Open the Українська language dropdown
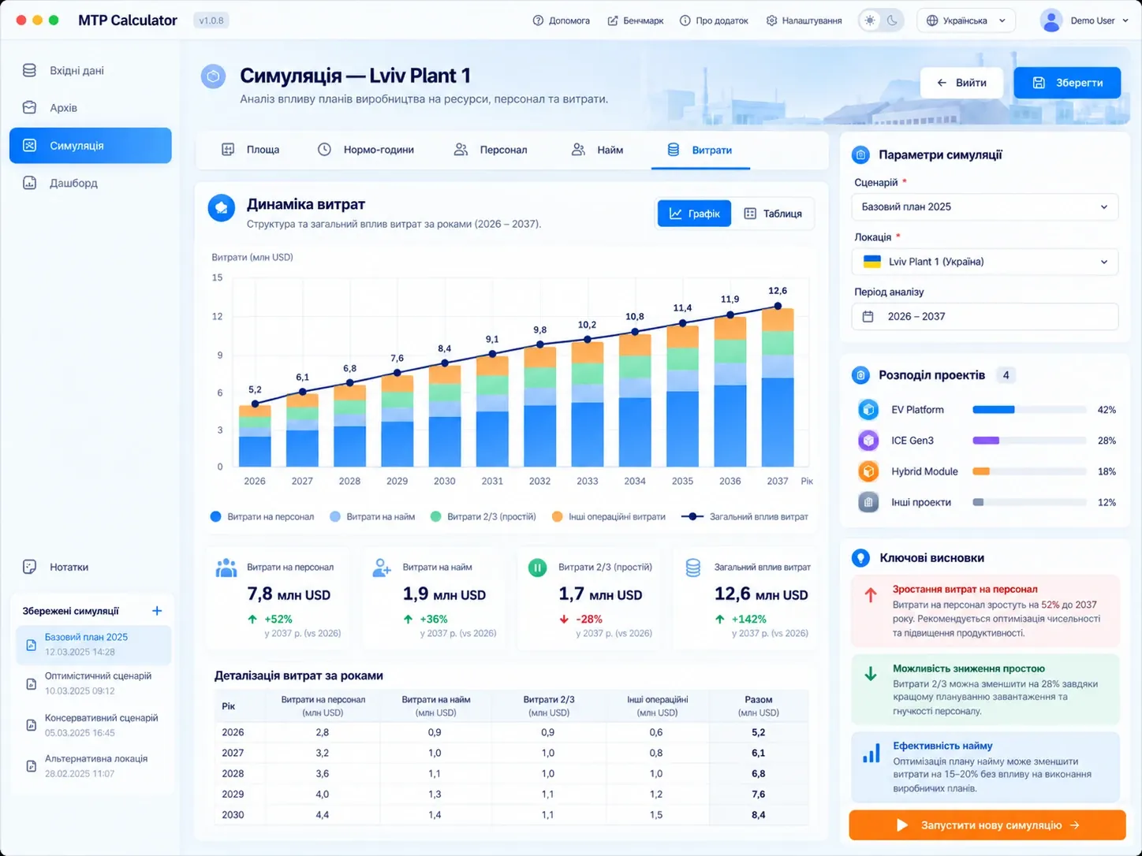Image resolution: width=1142 pixels, height=856 pixels. point(966,20)
